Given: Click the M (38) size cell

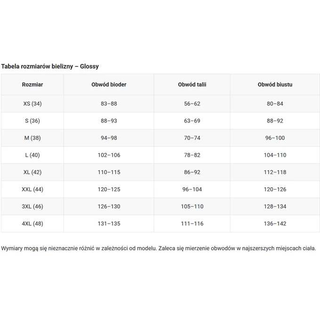Looking at the screenshot, I should 32,138.
